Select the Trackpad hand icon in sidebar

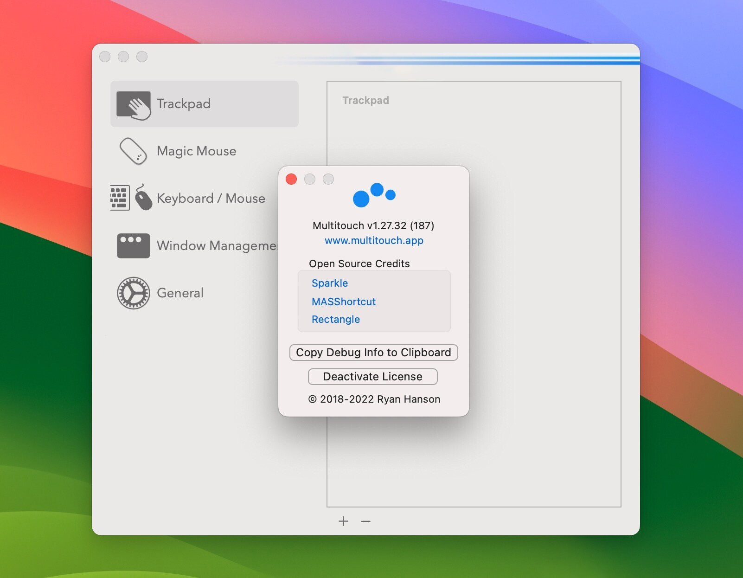tap(134, 105)
